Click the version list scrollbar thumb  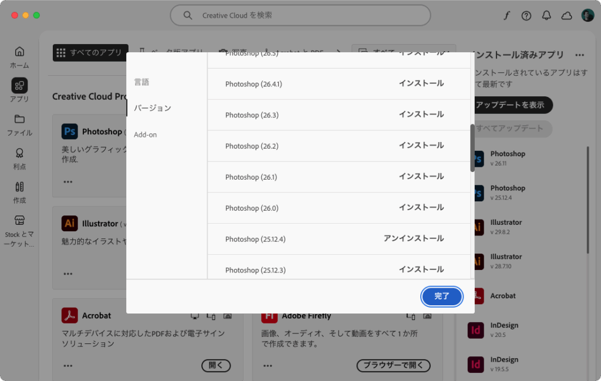click(x=472, y=148)
